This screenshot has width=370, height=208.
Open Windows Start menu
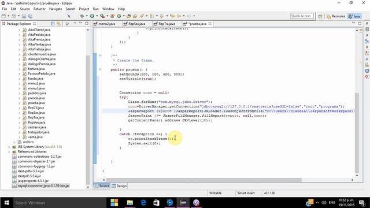pos(6,203)
